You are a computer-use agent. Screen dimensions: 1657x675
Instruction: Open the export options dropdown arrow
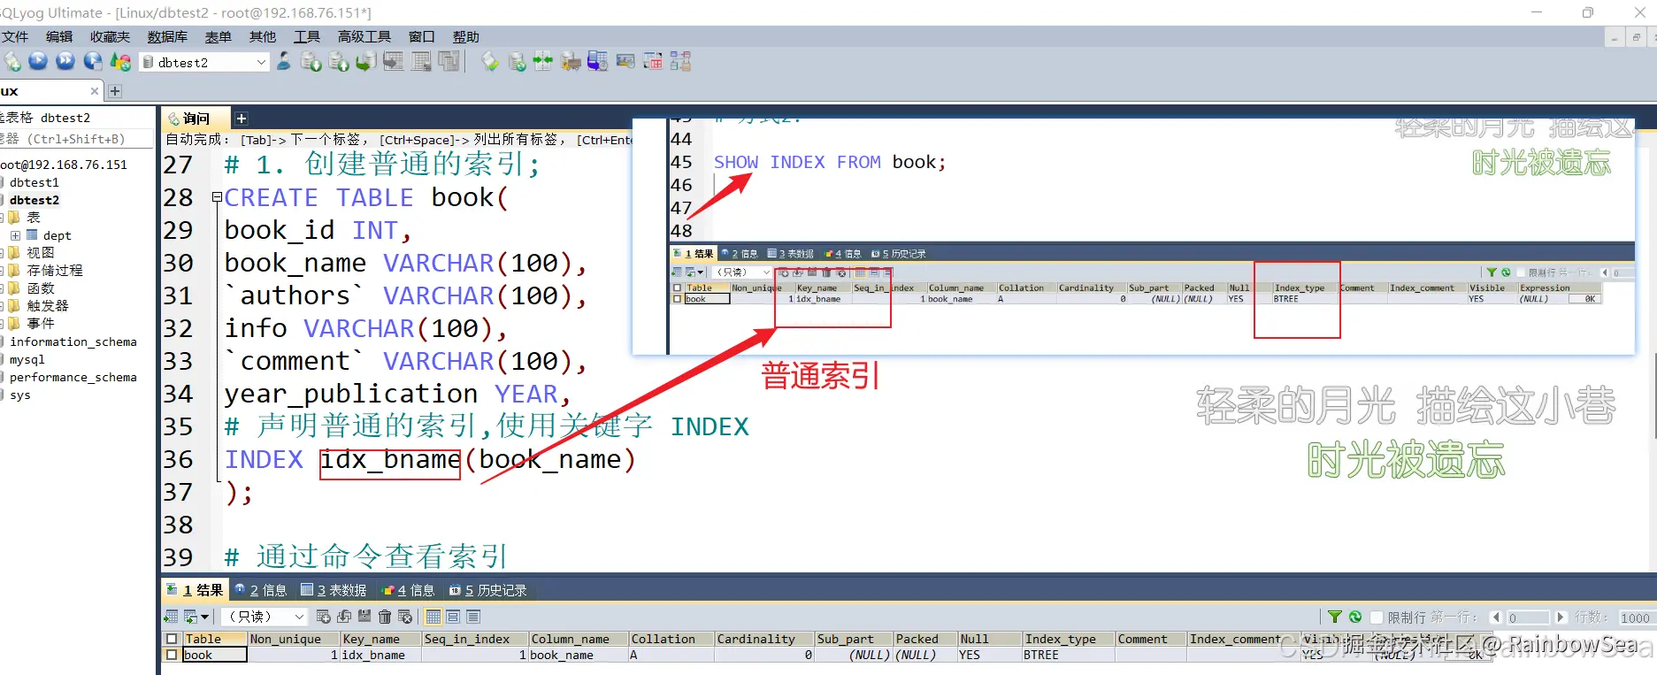point(204,617)
